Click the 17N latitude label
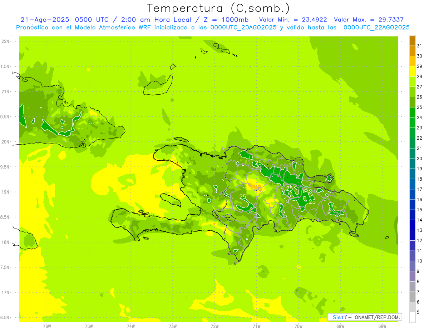429x331 pixels. point(5,292)
